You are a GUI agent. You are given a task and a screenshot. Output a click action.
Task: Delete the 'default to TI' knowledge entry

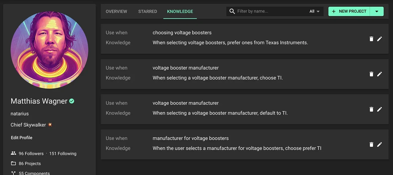click(x=371, y=109)
